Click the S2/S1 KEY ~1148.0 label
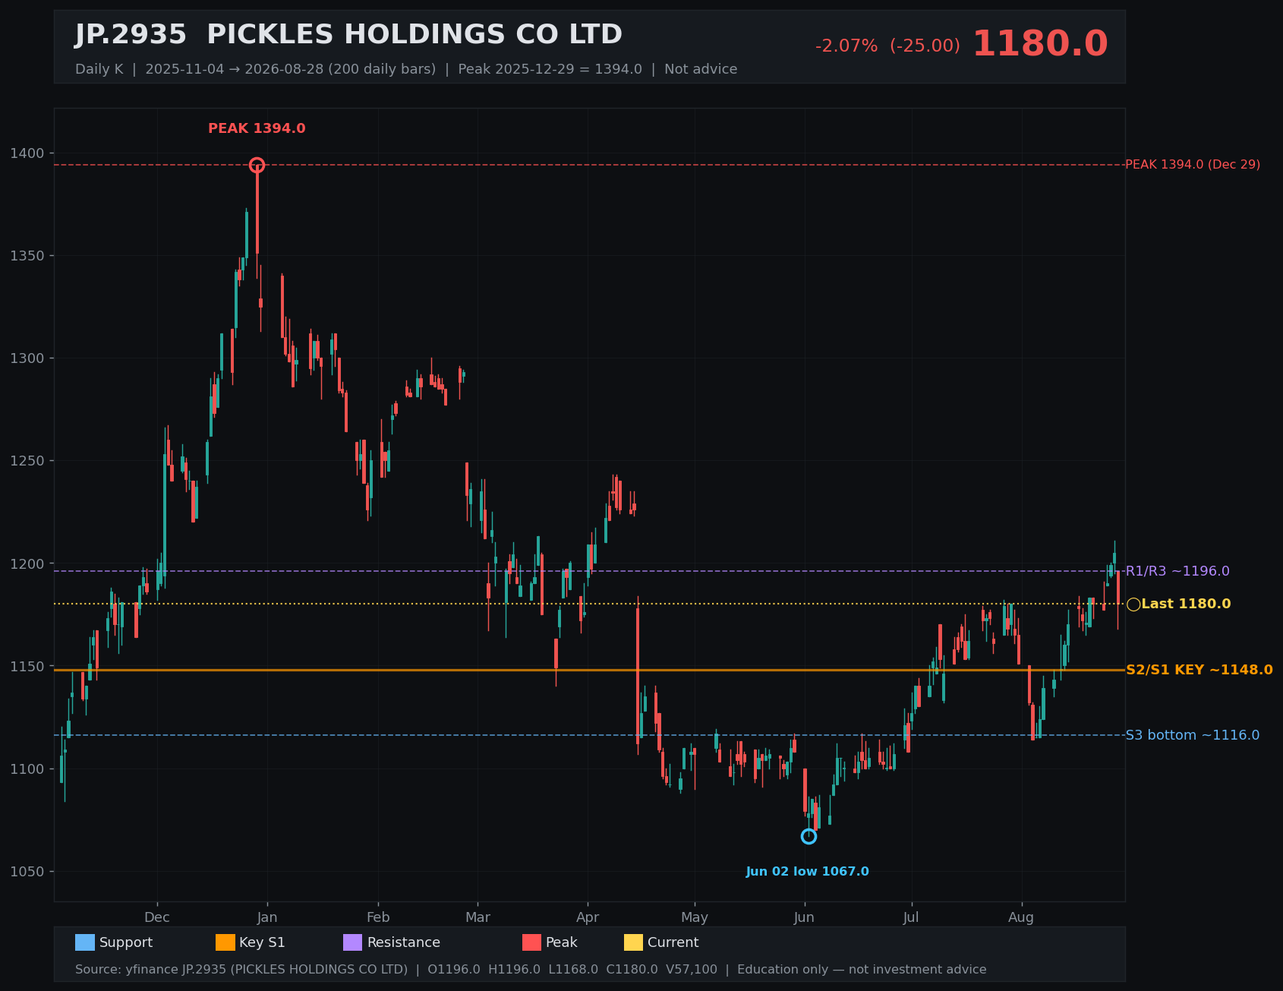 (x=1199, y=670)
